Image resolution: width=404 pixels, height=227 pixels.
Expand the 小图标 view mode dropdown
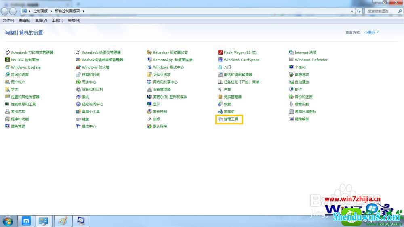372,32
